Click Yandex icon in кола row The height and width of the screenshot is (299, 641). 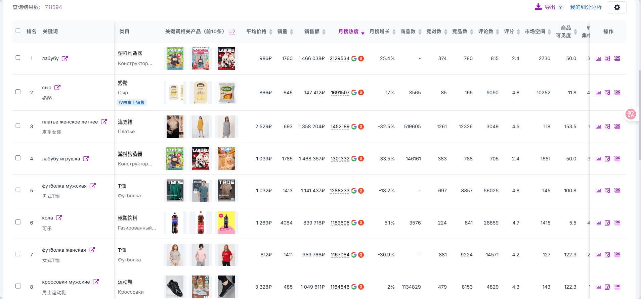(361, 223)
